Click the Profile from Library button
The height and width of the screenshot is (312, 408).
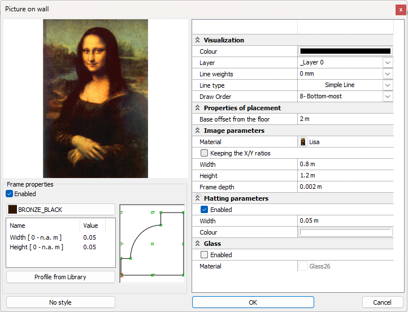point(60,277)
